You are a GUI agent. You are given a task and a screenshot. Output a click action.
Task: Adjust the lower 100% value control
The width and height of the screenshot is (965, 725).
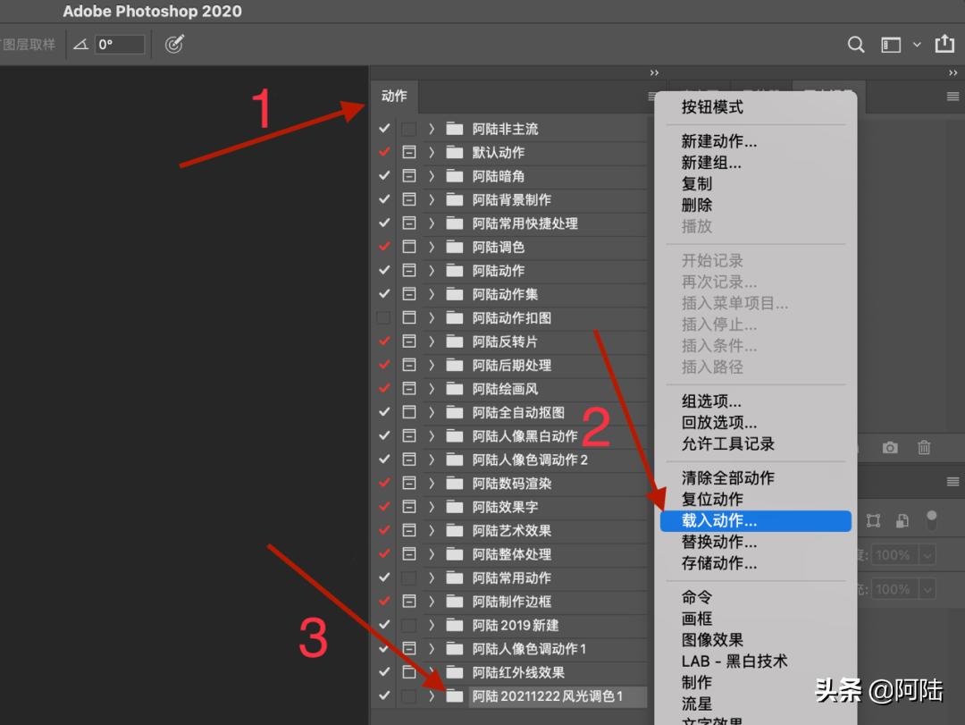tap(902, 588)
